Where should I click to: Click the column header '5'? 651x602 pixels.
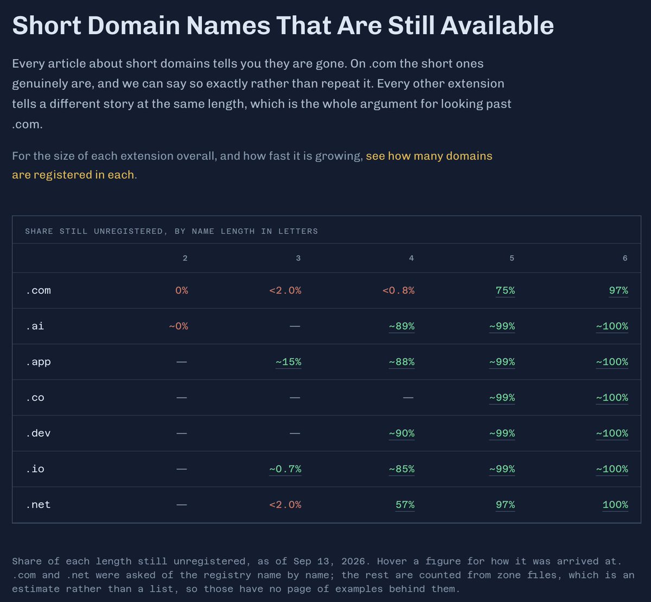512,258
